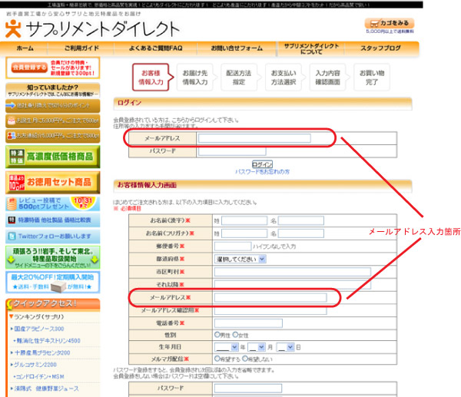Click the 会員登録する button
The width and height of the screenshot is (461, 397).
29,68
